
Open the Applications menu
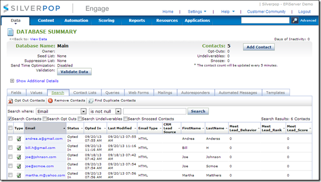pos(197,20)
